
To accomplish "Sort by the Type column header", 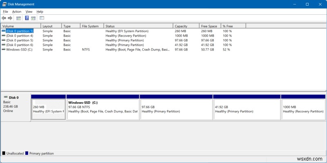I will tap(71, 26).
